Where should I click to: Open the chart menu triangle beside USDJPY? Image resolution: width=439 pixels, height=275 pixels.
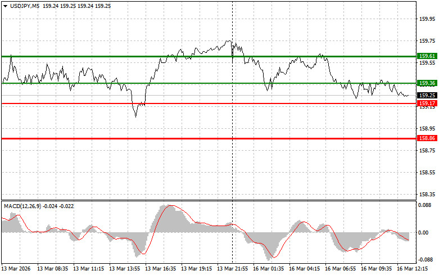click(x=5, y=6)
